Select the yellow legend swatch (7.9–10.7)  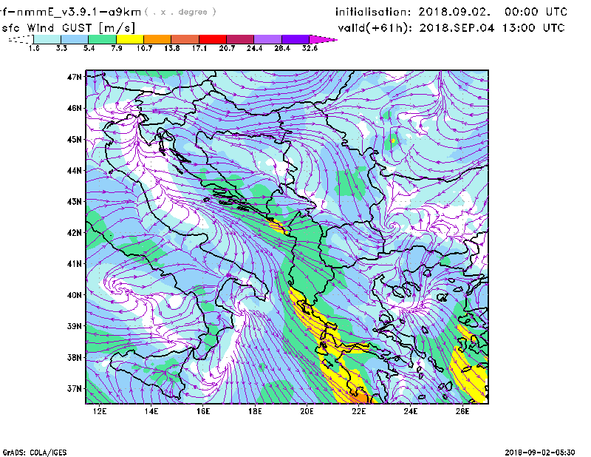tap(130, 39)
